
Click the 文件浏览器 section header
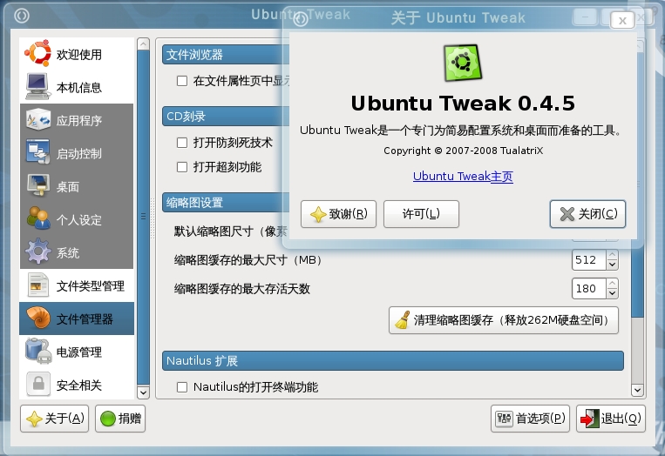[226, 55]
